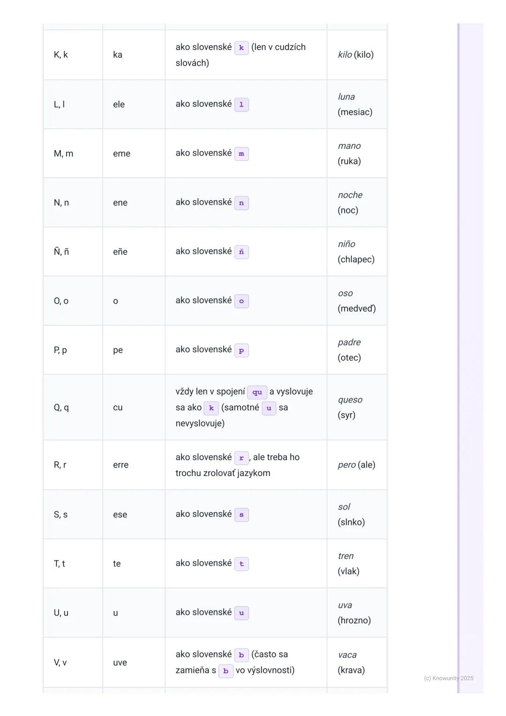Click the example word "queso"
The height and width of the screenshot is (716, 506).
(x=350, y=400)
